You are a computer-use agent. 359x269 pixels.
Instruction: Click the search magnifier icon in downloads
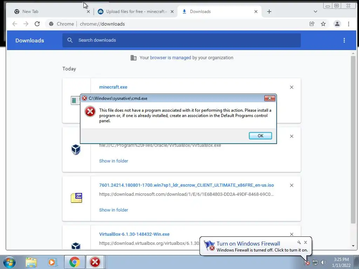[x=70, y=40]
